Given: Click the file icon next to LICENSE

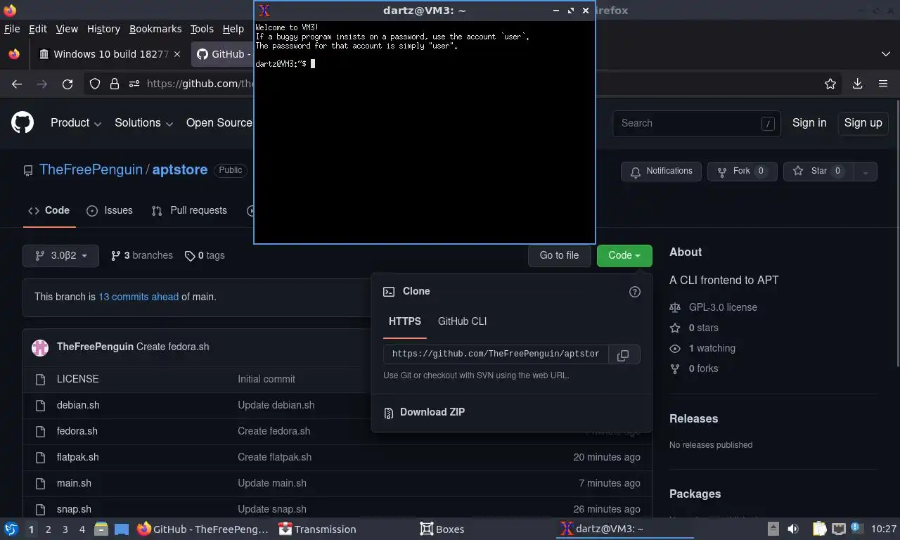Looking at the screenshot, I should point(40,380).
